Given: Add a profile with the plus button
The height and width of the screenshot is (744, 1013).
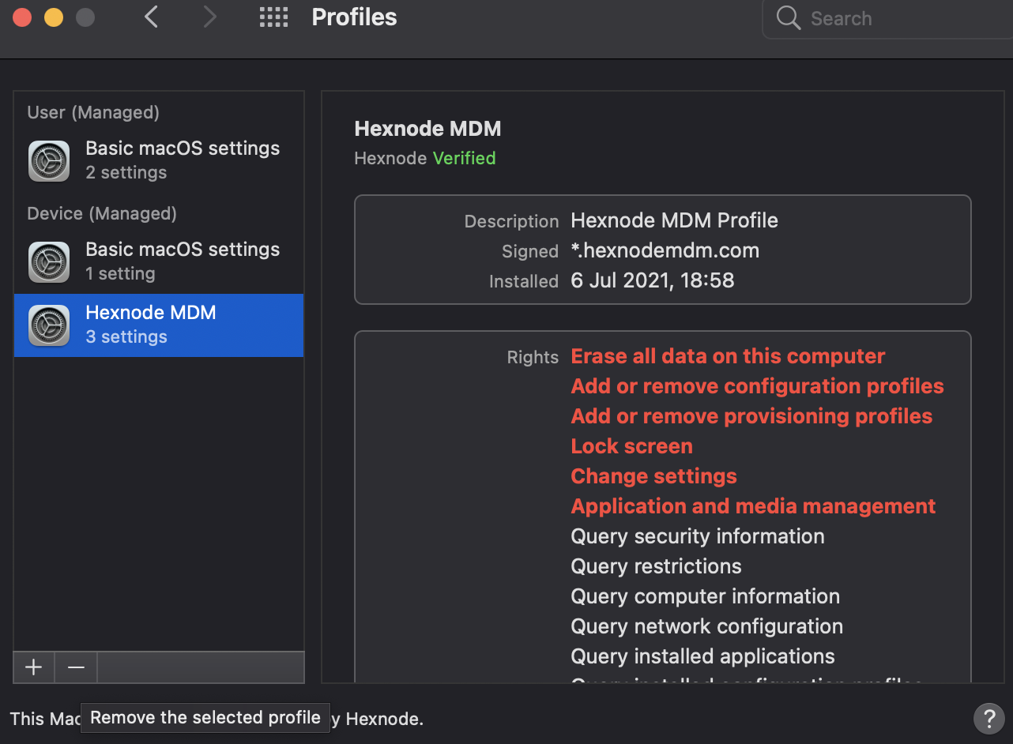Looking at the screenshot, I should click(x=34, y=667).
